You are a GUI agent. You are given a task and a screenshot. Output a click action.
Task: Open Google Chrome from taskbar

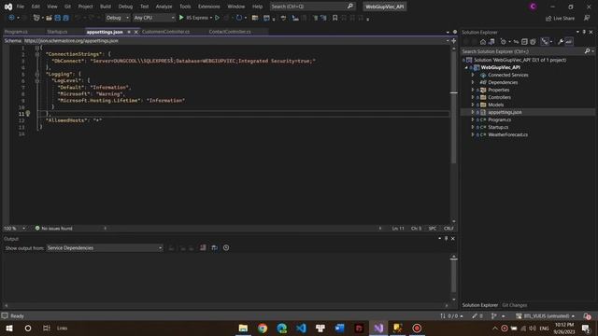(263, 328)
